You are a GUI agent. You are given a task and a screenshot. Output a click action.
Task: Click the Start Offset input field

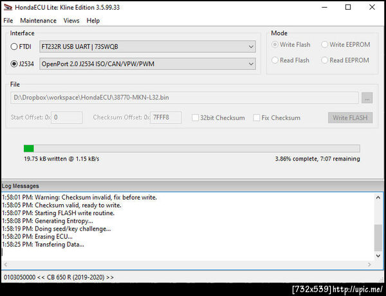click(x=67, y=118)
